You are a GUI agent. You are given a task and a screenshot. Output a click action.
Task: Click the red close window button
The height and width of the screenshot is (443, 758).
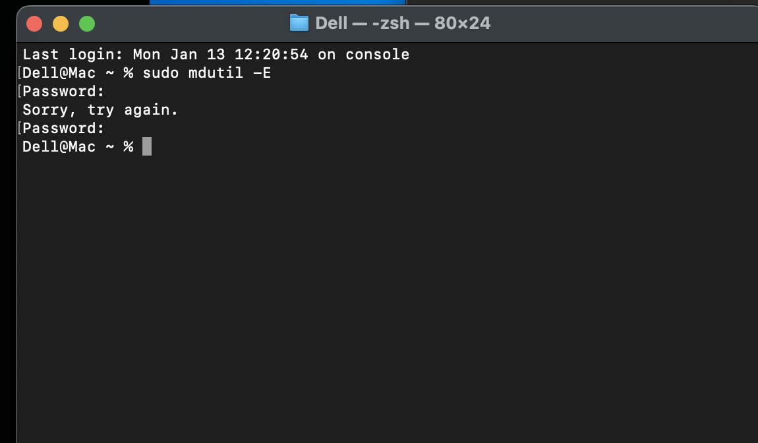tap(34, 24)
